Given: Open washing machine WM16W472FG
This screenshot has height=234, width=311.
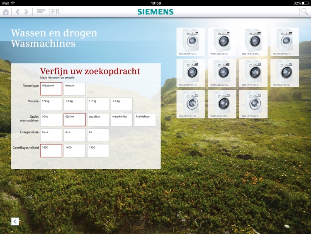Looking at the screenshot, I should point(191,42).
